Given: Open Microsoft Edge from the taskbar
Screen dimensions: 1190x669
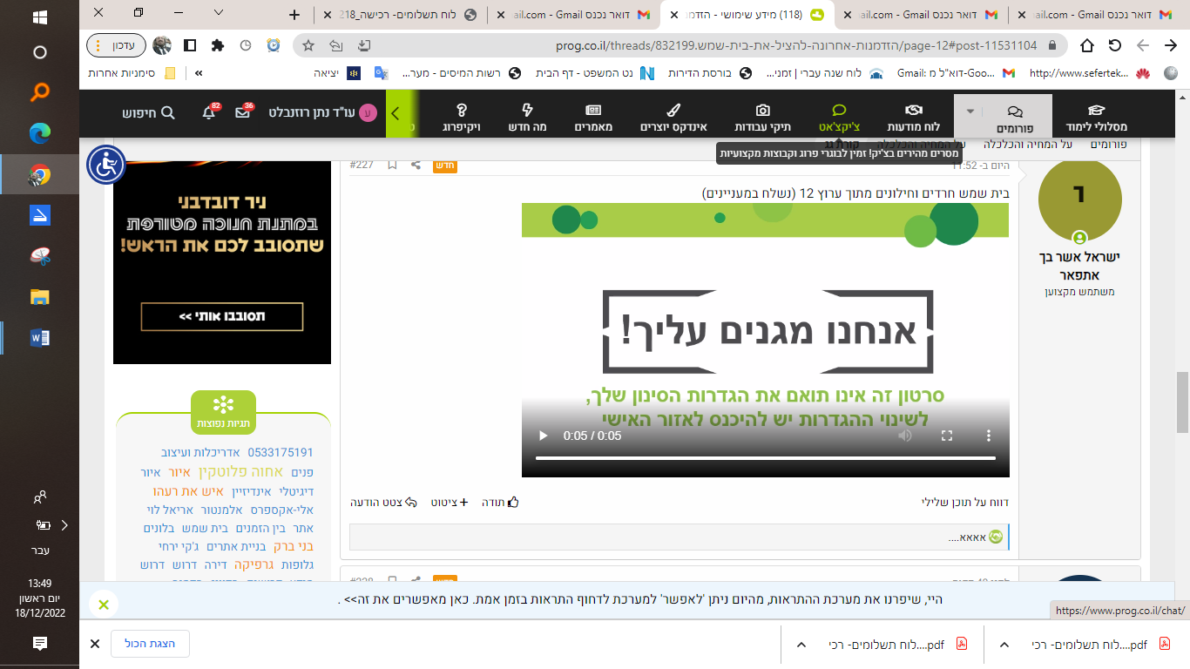Looking at the screenshot, I should [x=39, y=133].
